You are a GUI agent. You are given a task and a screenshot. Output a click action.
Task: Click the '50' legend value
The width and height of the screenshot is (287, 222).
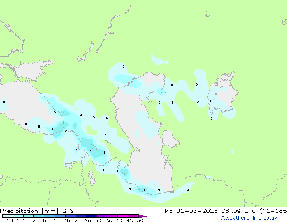(140, 220)
